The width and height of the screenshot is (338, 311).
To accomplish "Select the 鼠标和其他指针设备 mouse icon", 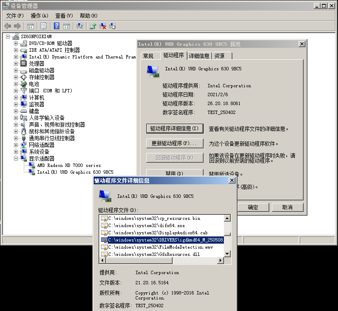I will pyautogui.click(x=24, y=131).
